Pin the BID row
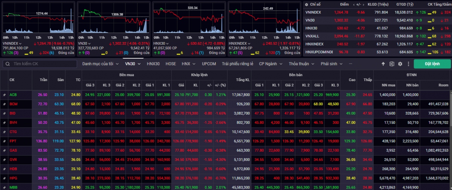Viewport: 452px width, 190px height. 4,113
